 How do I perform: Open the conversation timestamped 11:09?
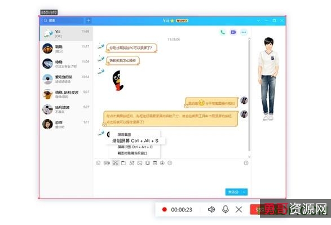click(x=66, y=64)
